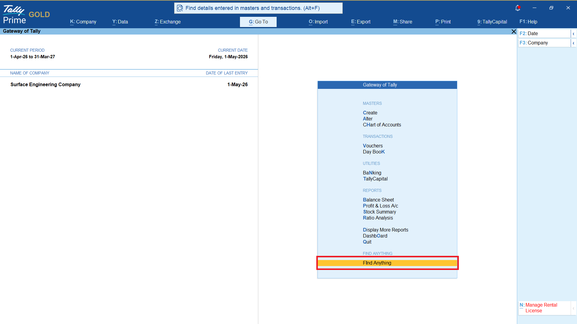Image resolution: width=577 pixels, height=324 pixels.
Task: Click the TRANSACTIONS section heading
Action: point(378,136)
